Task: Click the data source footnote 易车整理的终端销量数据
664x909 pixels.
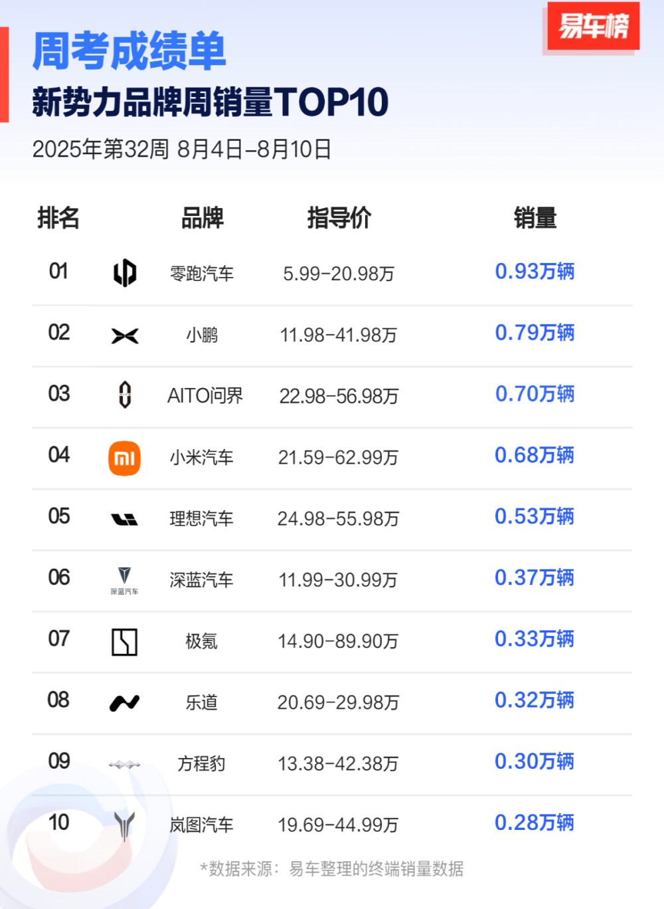Action: click(376, 868)
